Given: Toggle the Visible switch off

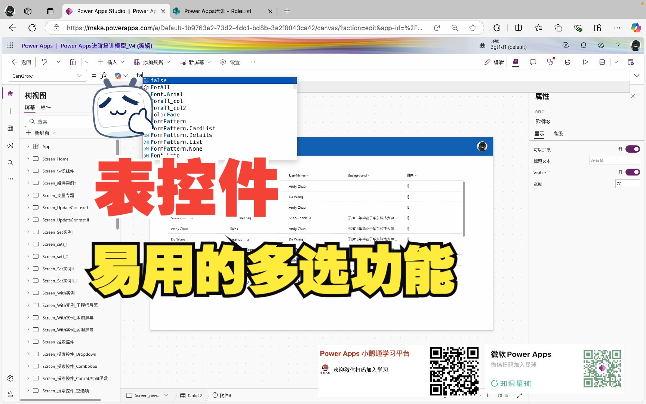Looking at the screenshot, I should [633, 172].
